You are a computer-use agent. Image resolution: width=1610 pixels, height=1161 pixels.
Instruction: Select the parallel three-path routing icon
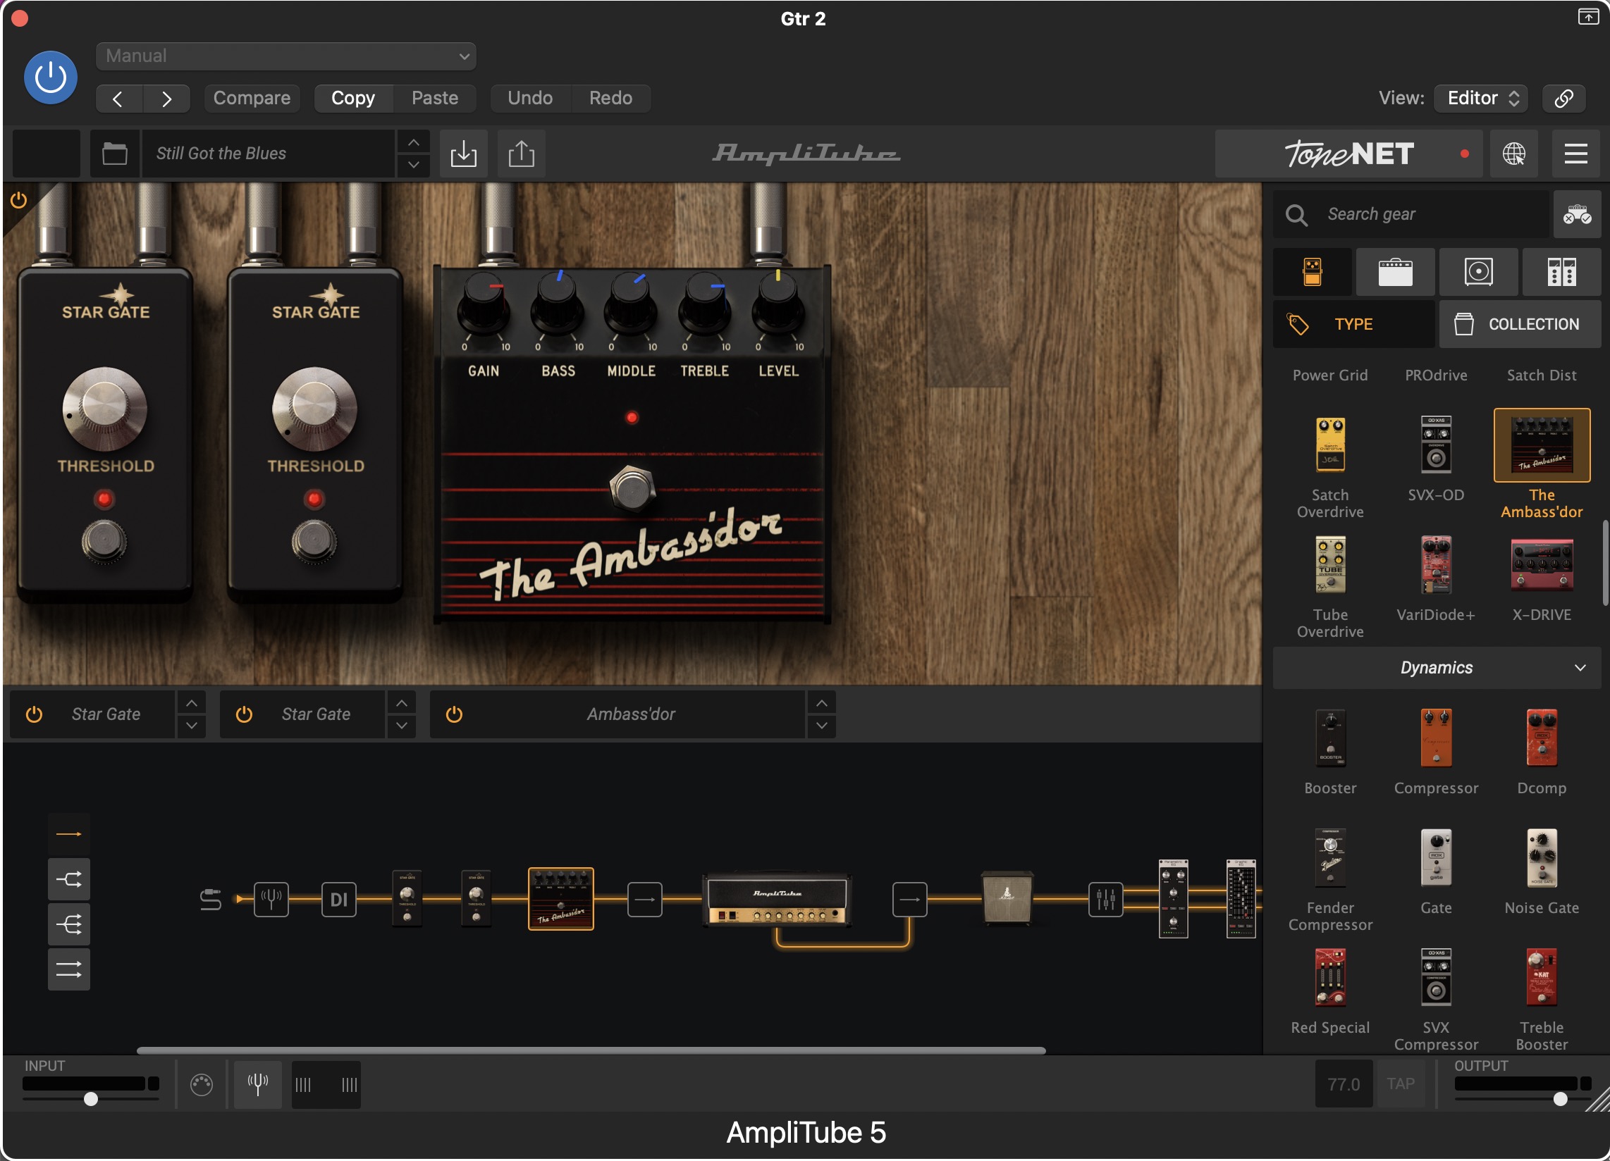point(69,926)
